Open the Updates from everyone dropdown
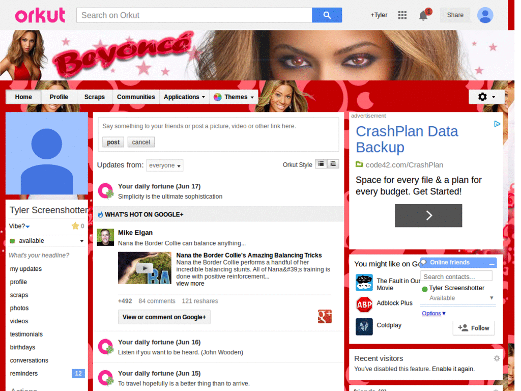Screen dimensions: 521x391 coord(164,165)
